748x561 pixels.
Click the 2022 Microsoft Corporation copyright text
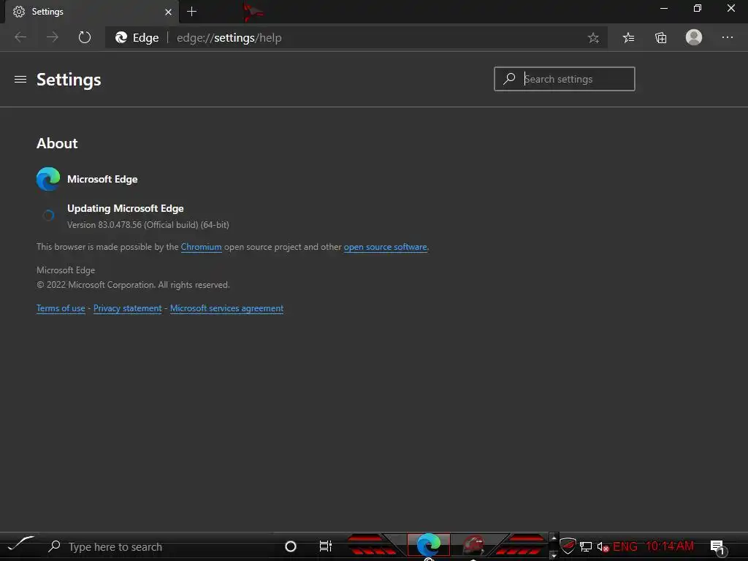pyautogui.click(x=133, y=285)
